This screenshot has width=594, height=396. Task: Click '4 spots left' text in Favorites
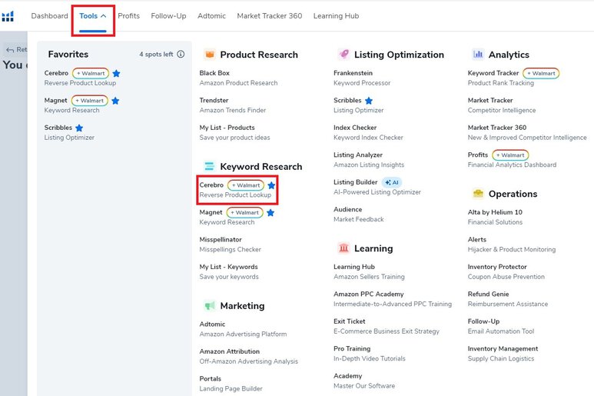pyautogui.click(x=156, y=54)
